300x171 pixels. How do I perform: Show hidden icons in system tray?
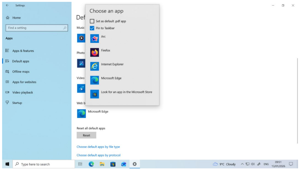(x=242, y=164)
